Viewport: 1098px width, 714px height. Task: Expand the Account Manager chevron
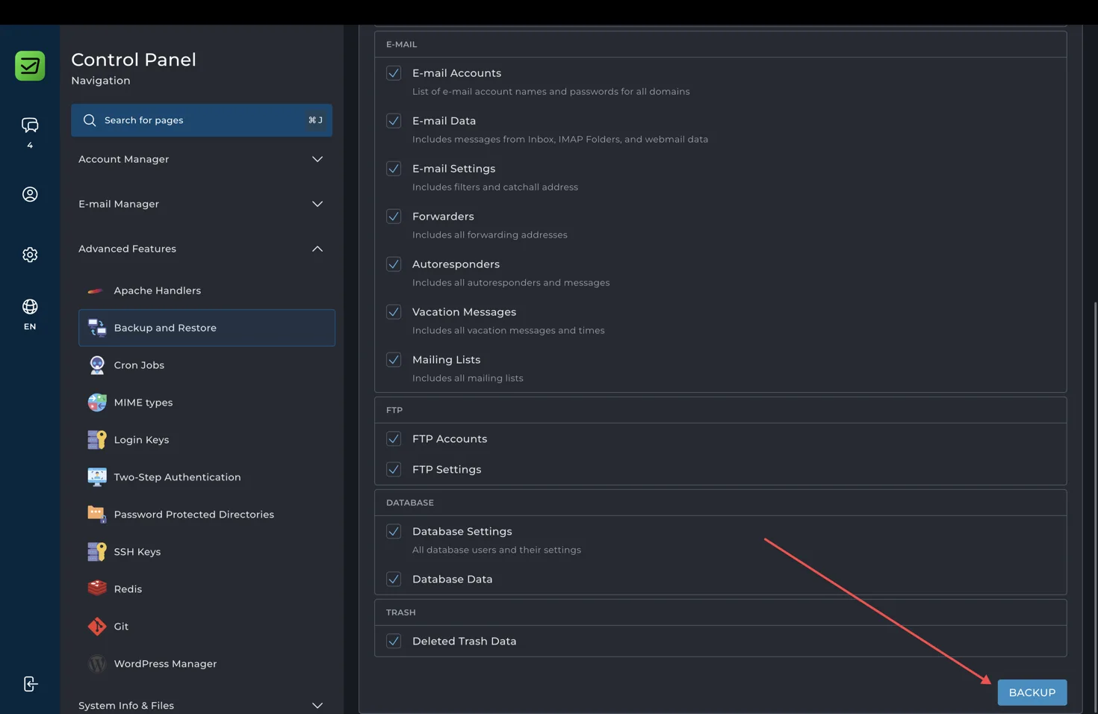[317, 159]
